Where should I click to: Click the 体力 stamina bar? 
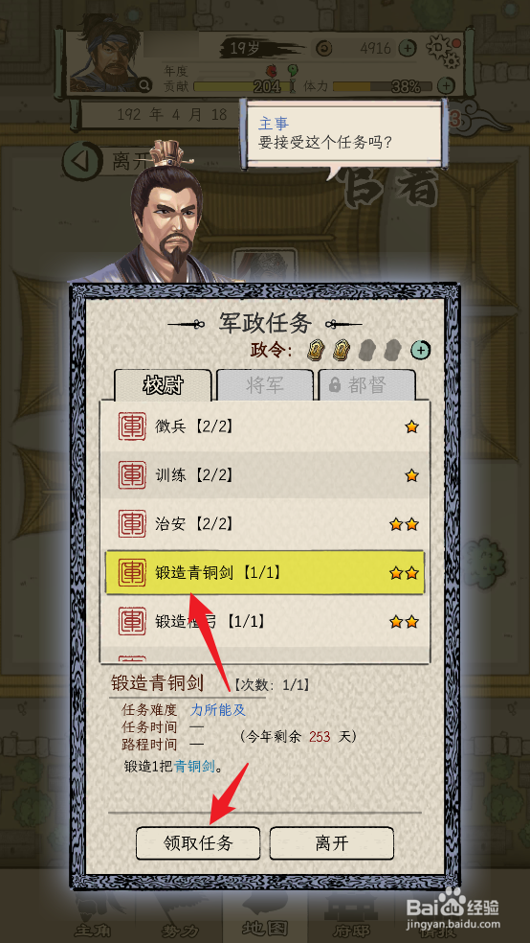coord(383,86)
